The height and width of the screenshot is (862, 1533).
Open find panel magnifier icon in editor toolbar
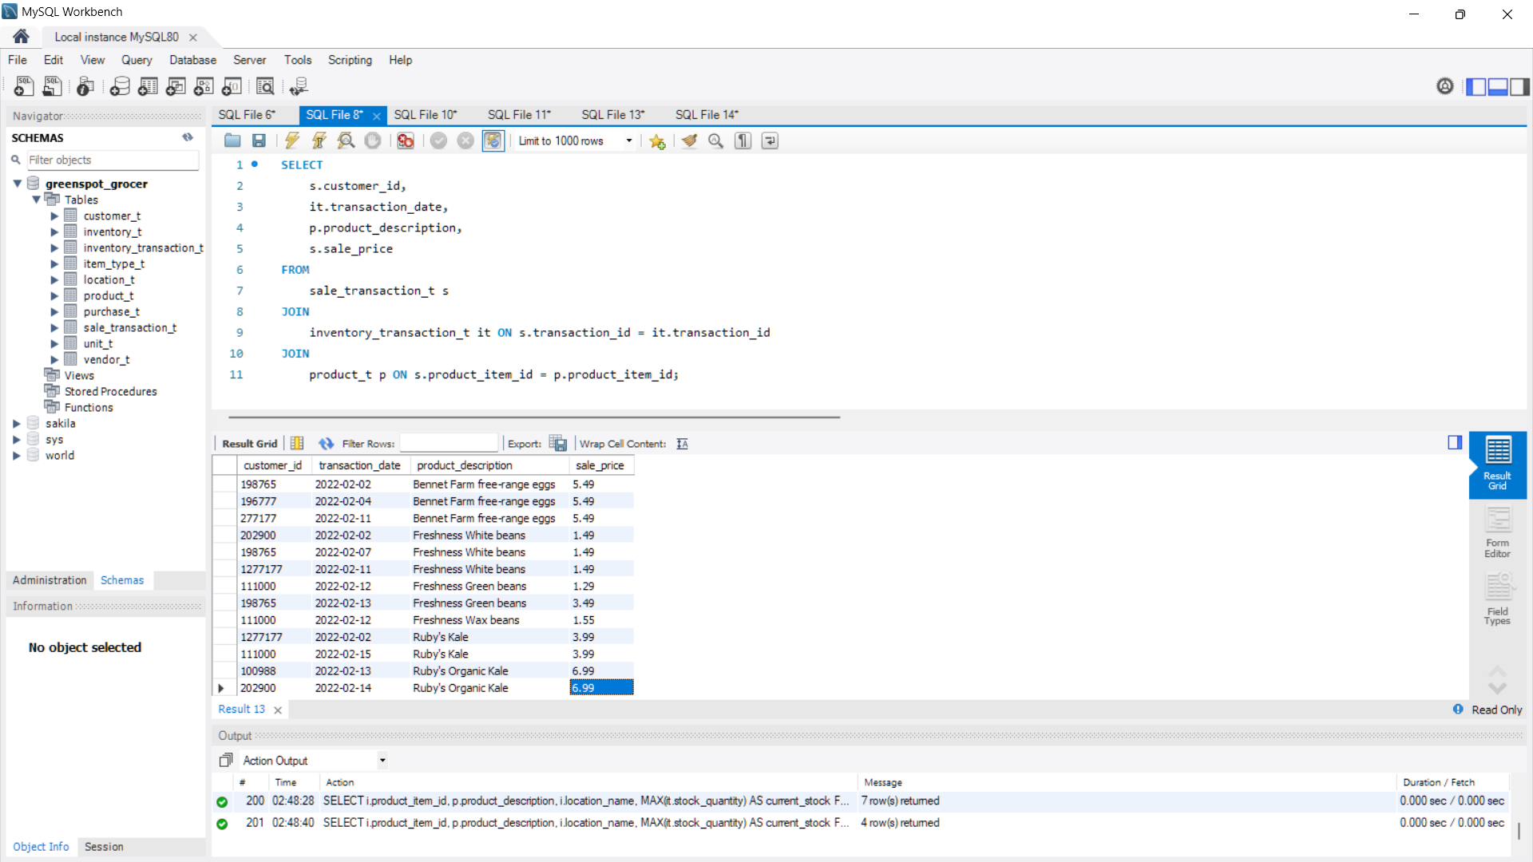[x=716, y=141]
